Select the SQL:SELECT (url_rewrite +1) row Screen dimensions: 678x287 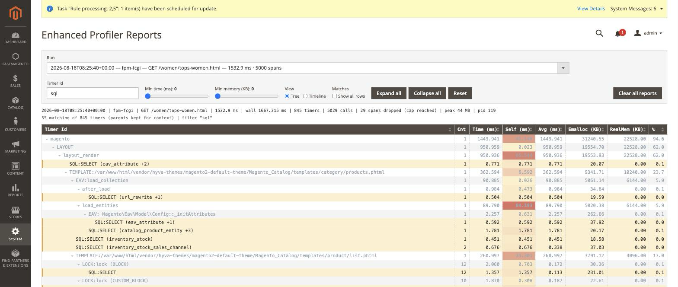pyautogui.click(x=354, y=198)
